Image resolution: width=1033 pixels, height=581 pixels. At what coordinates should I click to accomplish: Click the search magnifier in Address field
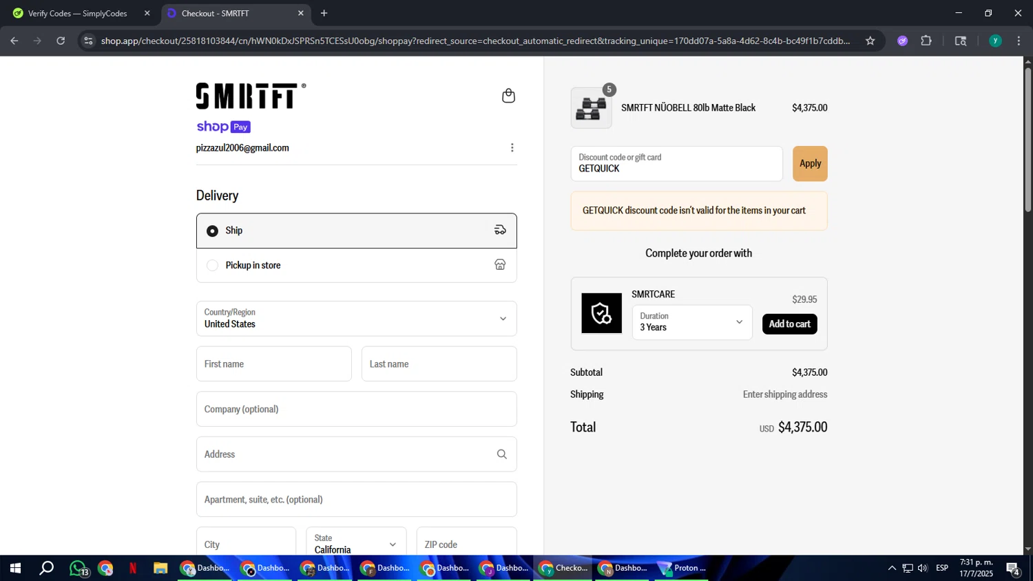pyautogui.click(x=501, y=454)
